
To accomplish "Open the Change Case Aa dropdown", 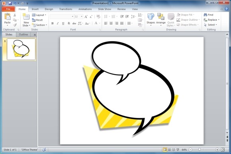I will pos(88,23).
